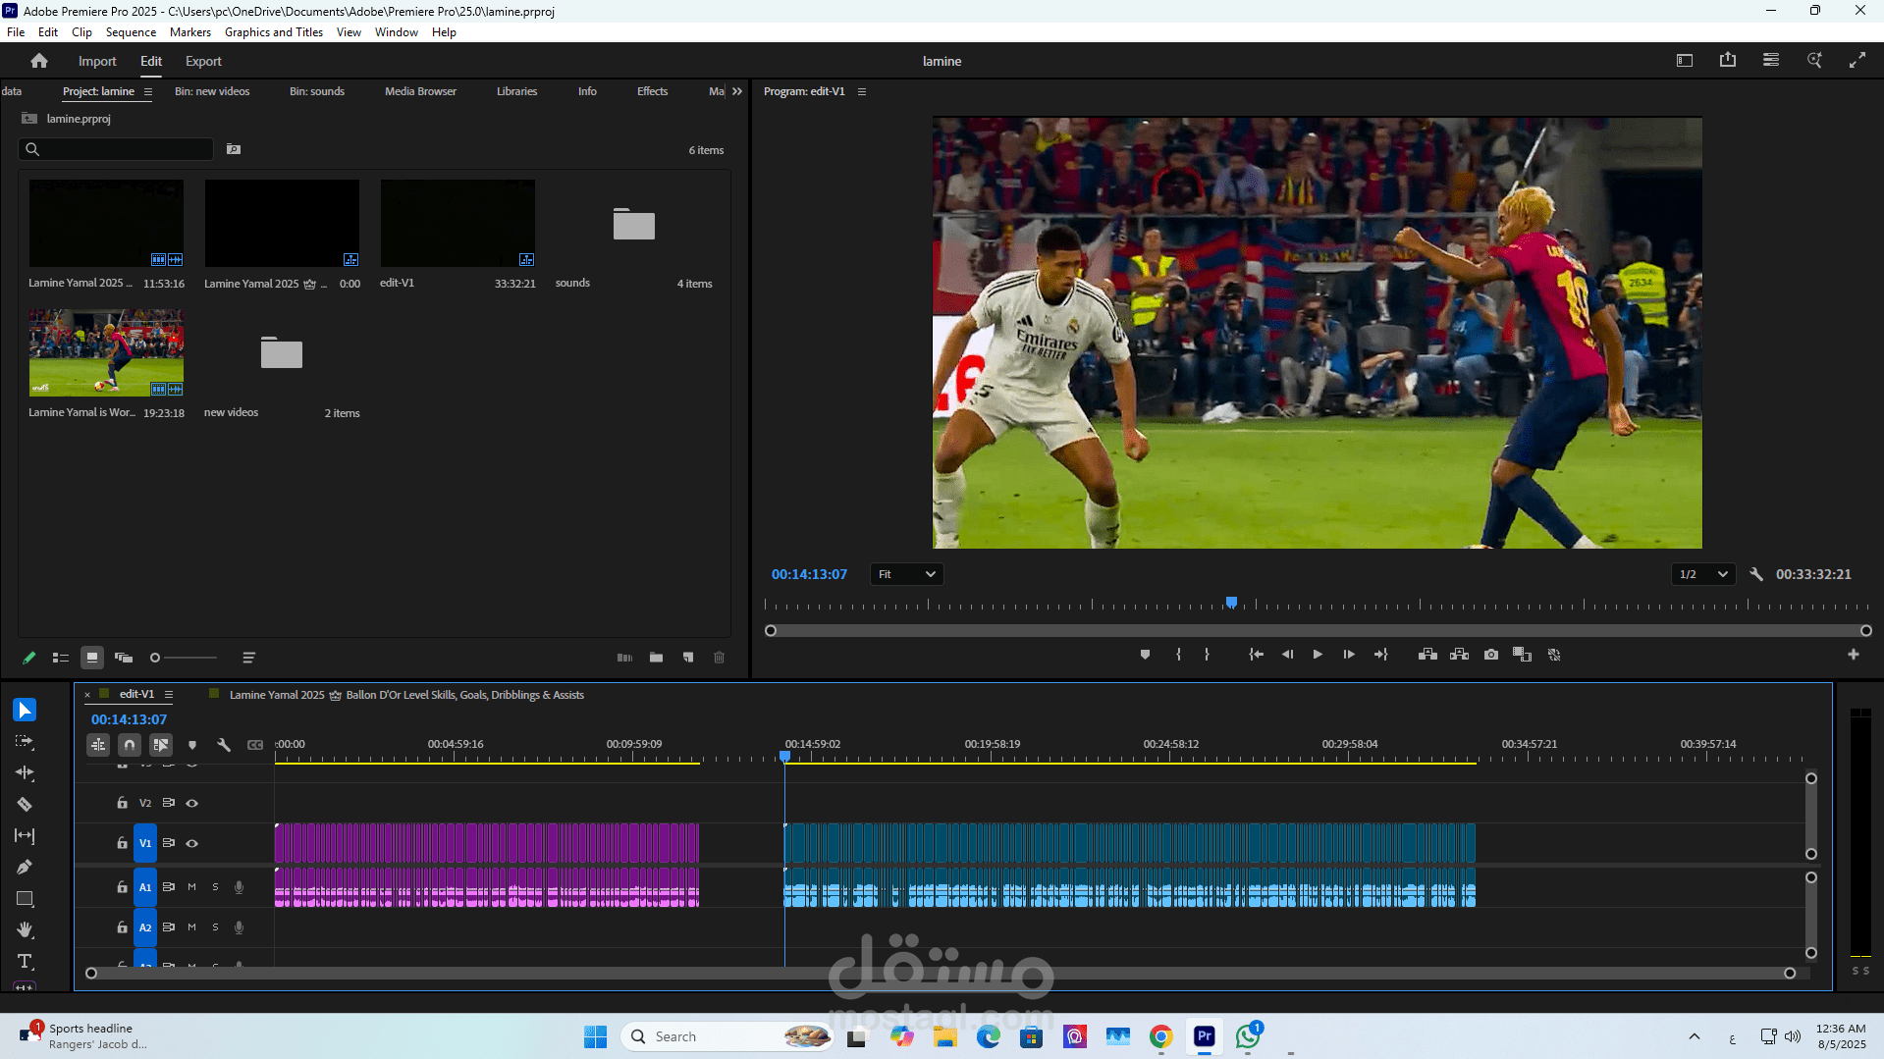Toggle project writable pencil icon
Screen dimensions: 1884x1059
[28, 658]
